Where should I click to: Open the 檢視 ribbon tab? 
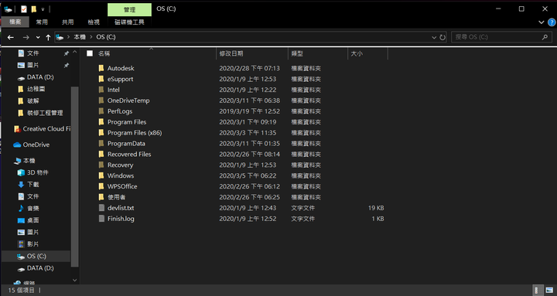94,22
